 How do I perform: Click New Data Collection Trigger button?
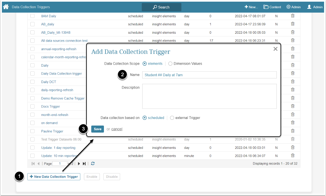coord(54,177)
